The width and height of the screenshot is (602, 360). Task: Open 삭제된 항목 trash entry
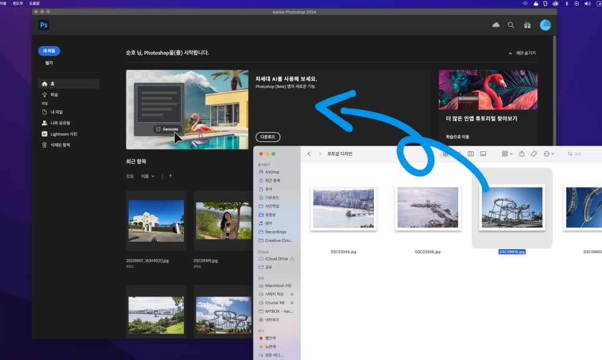click(56, 145)
